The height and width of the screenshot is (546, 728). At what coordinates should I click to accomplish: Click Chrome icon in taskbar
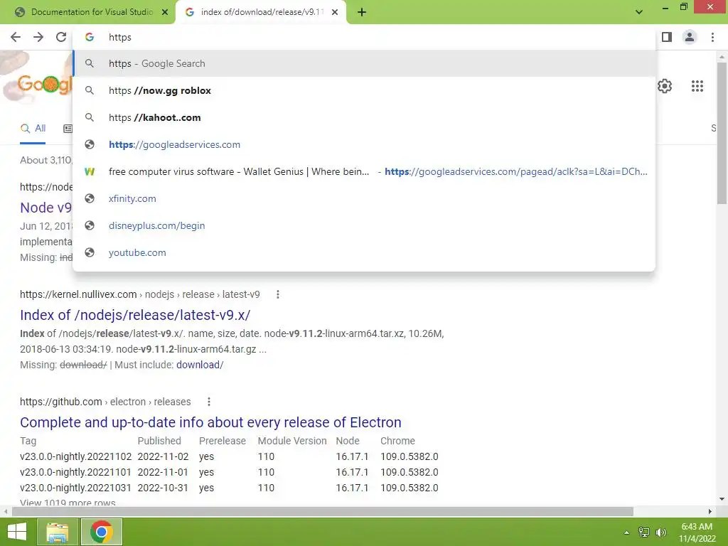(x=102, y=532)
